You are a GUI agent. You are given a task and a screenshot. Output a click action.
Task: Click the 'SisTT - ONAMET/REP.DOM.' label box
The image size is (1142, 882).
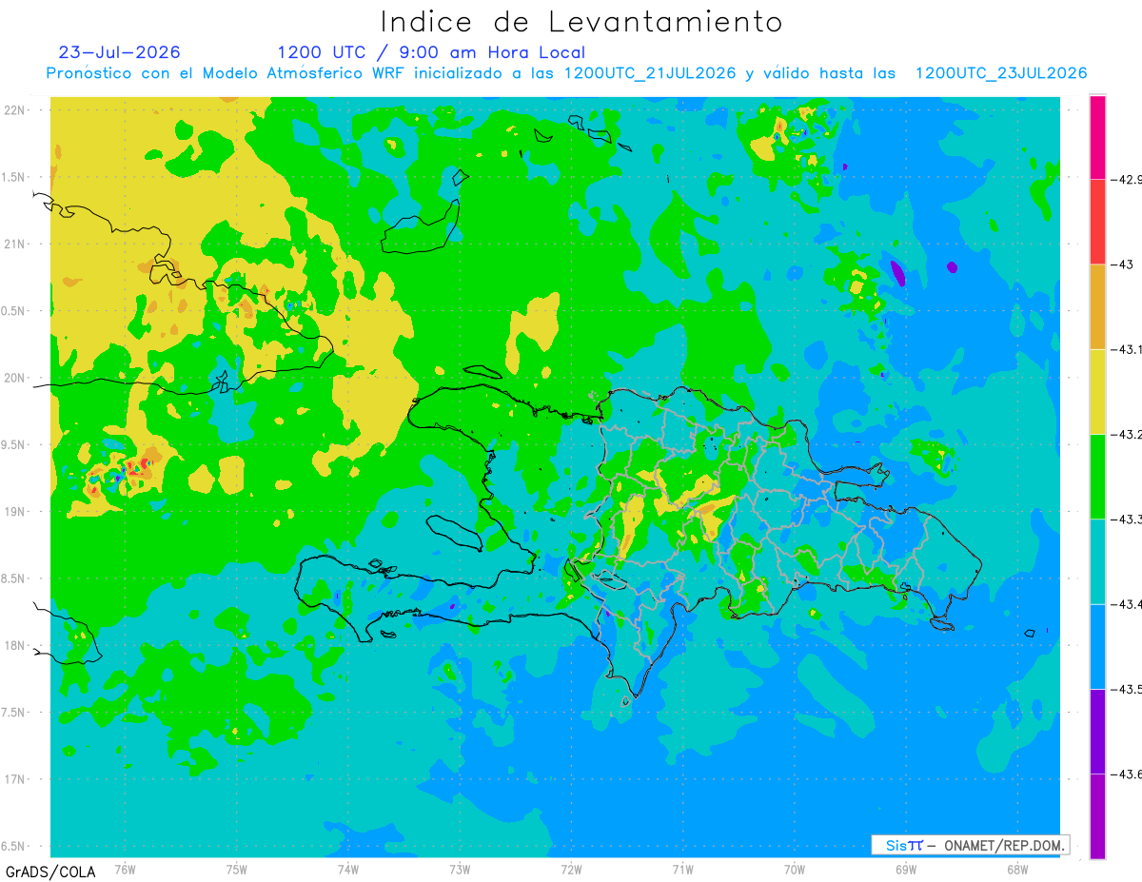point(971,845)
